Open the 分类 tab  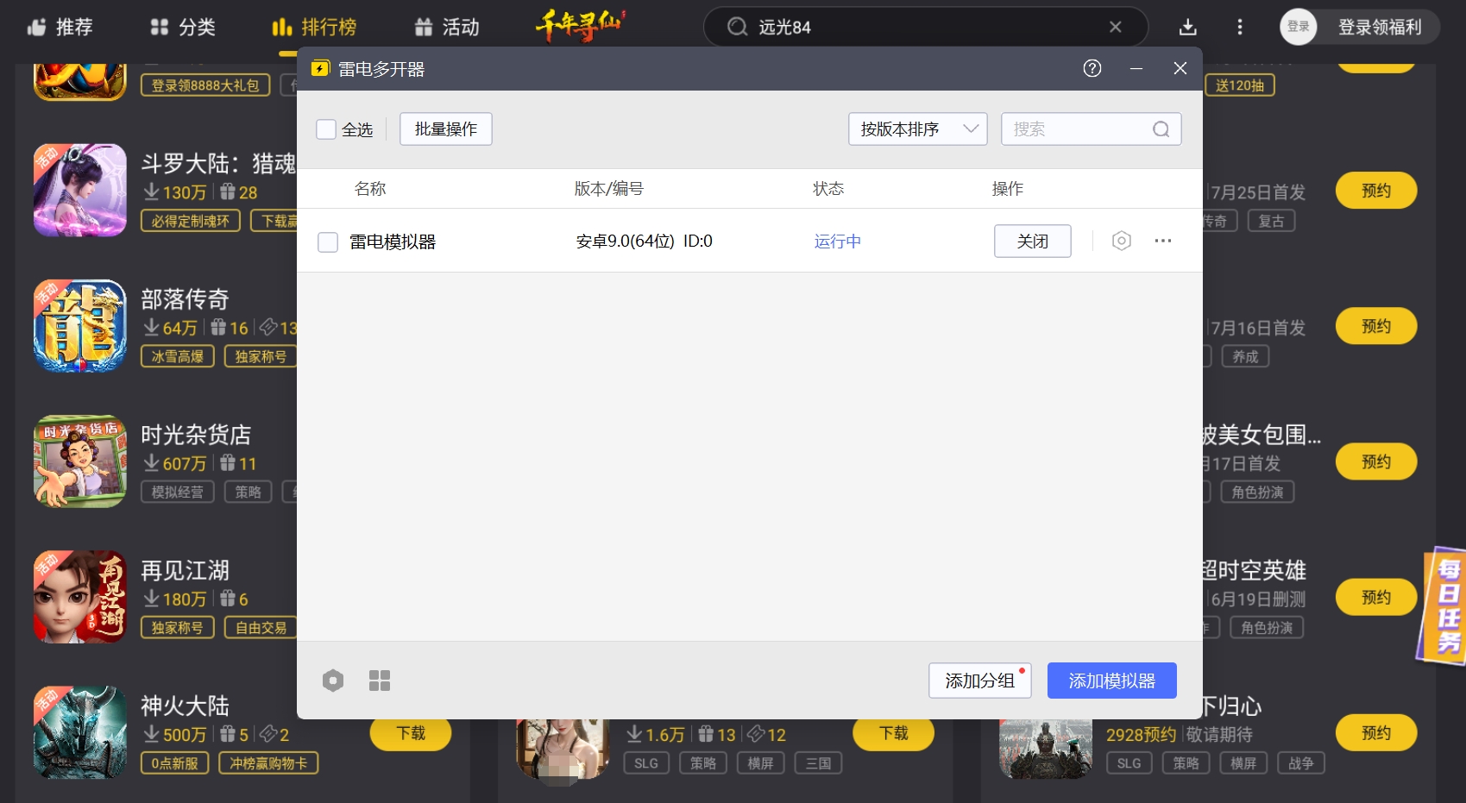(183, 27)
